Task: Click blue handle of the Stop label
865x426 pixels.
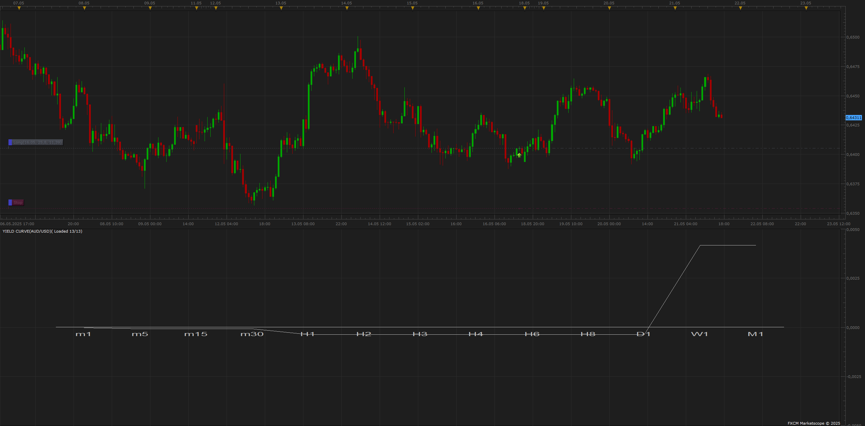Action: tap(10, 203)
